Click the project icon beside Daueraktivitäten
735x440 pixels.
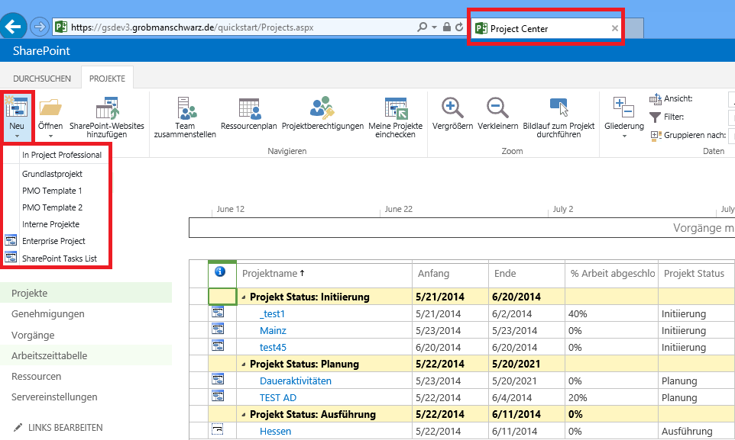point(218,379)
